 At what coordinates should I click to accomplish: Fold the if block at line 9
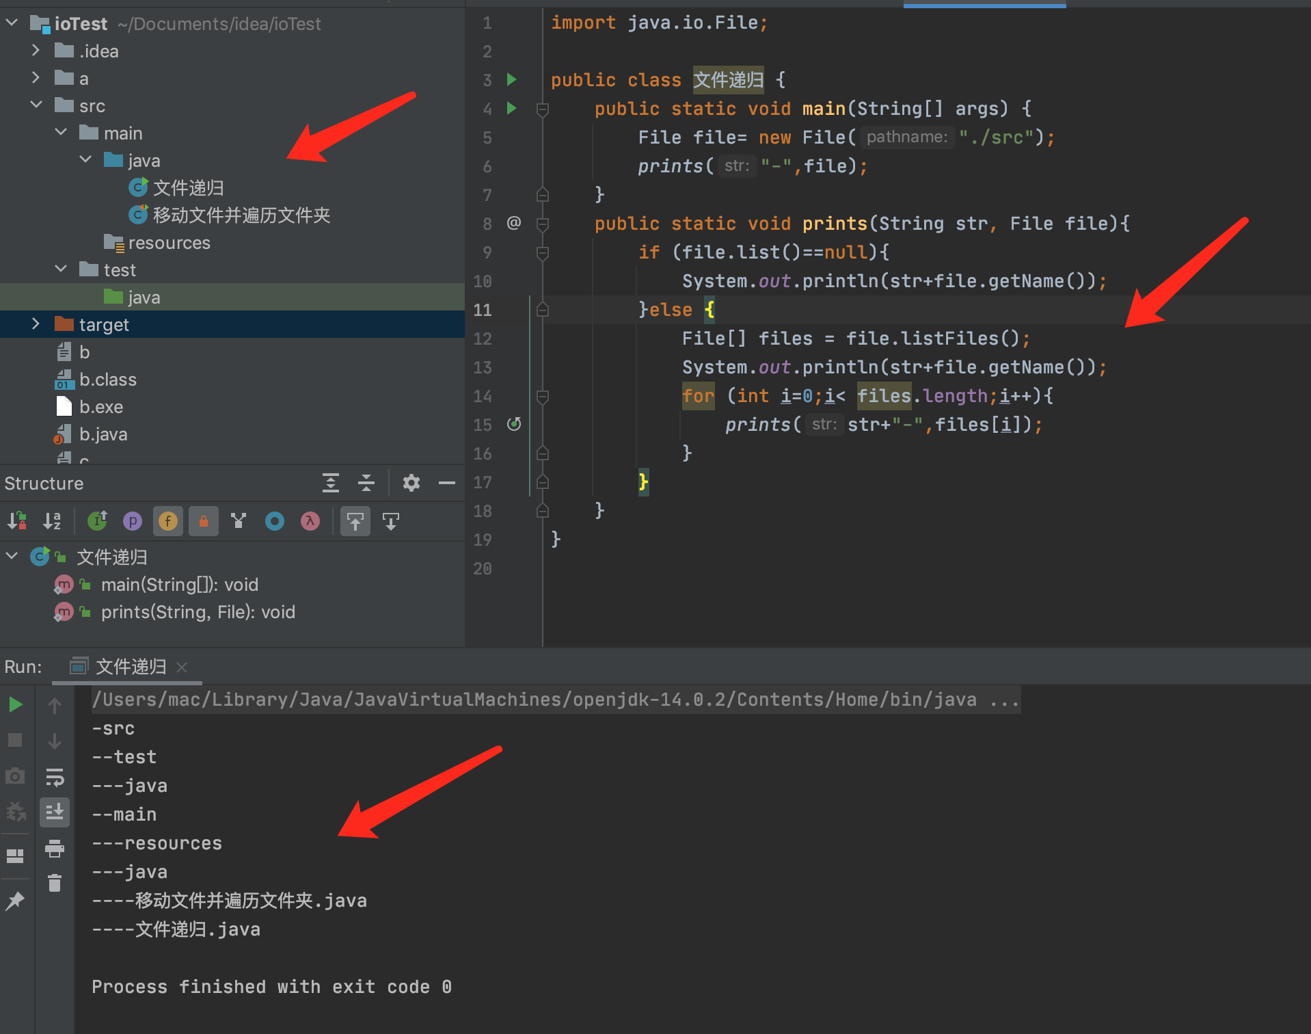coord(543,252)
